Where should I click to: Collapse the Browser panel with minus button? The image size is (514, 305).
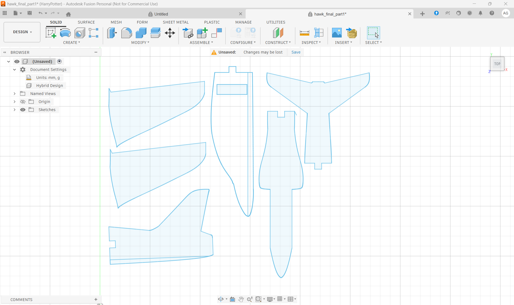pos(96,52)
